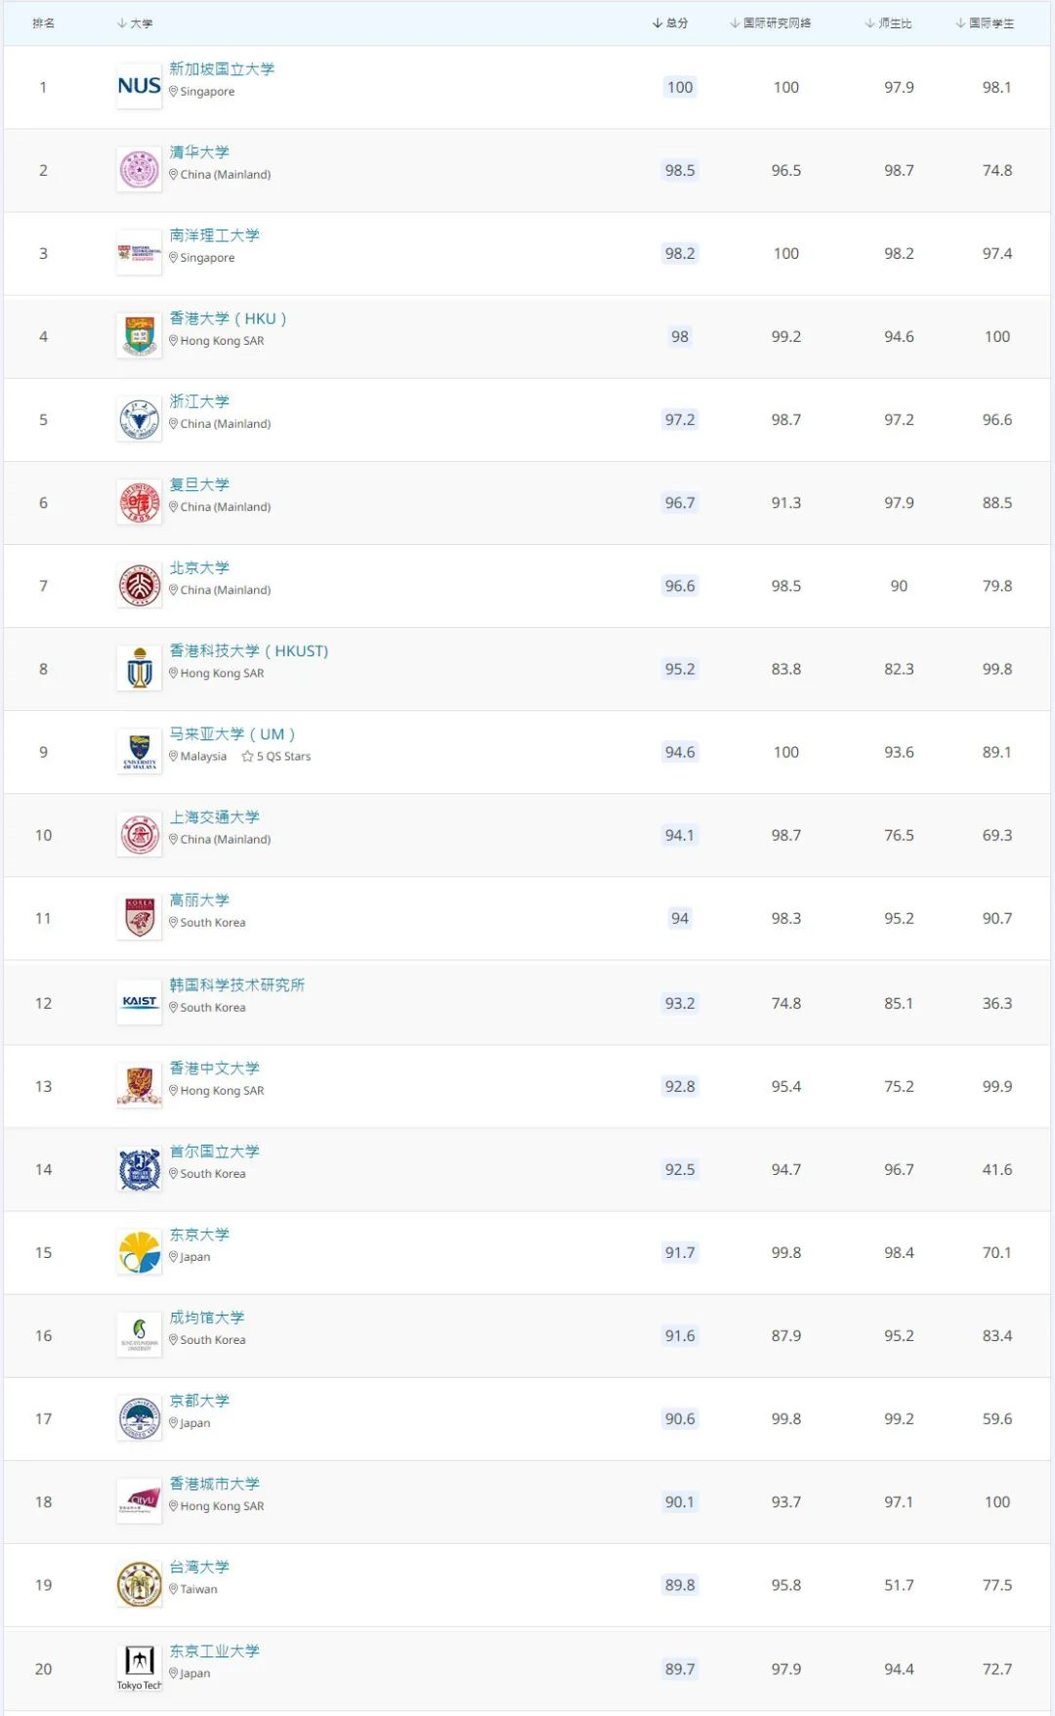Click the Tsinghua University logo
The width and height of the screenshot is (1055, 1716).
(x=139, y=170)
